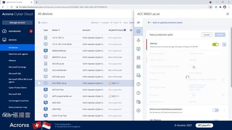Open the Patch management bandage icon
Image resolution: width=232 pixels, height=130 pixels.
coord(138,58)
